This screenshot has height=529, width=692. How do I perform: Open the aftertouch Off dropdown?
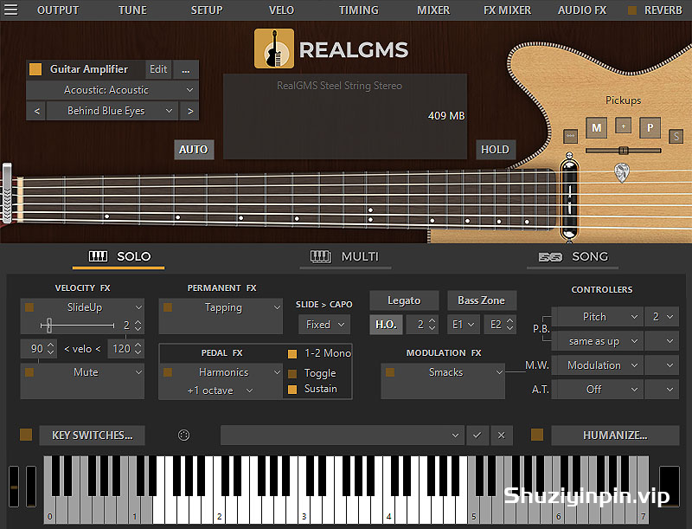tap(597, 390)
